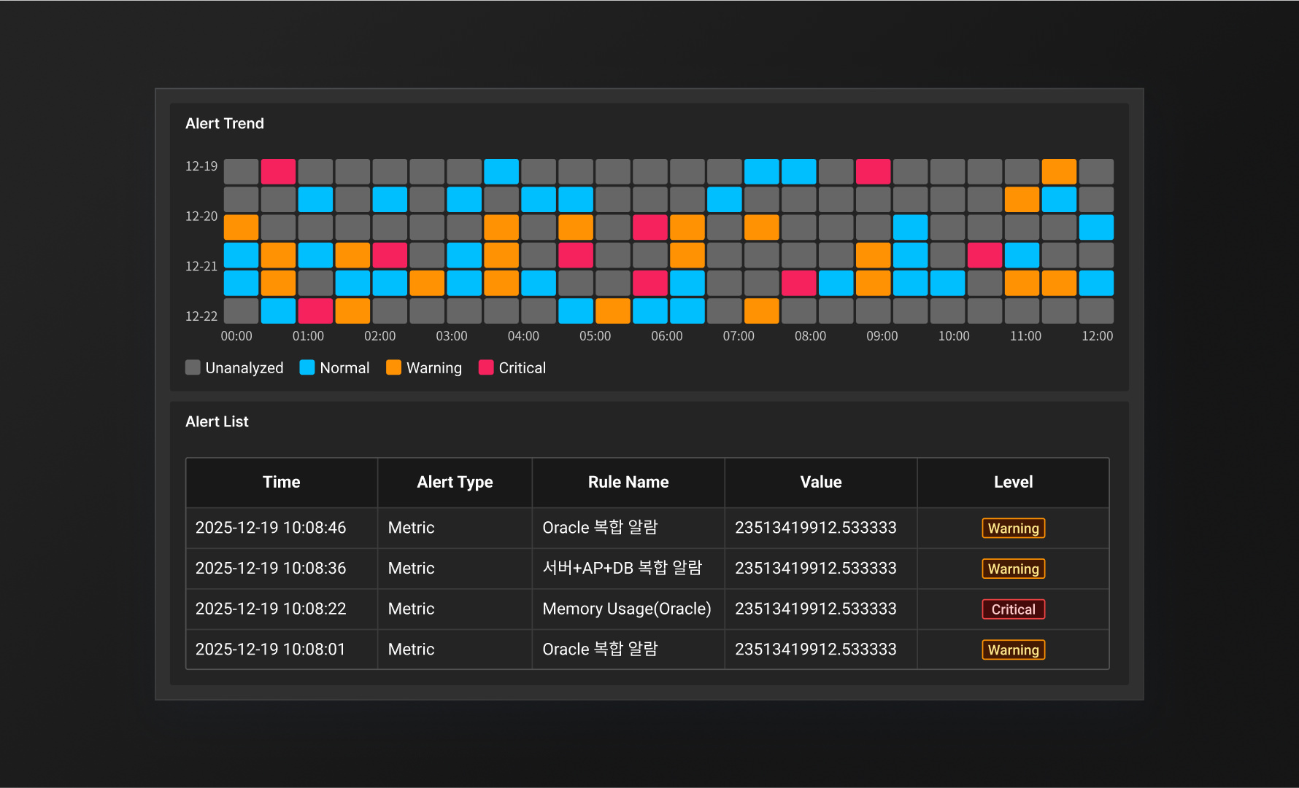This screenshot has width=1299, height=788.
Task: Click the Alert List panel title
Action: tap(217, 421)
